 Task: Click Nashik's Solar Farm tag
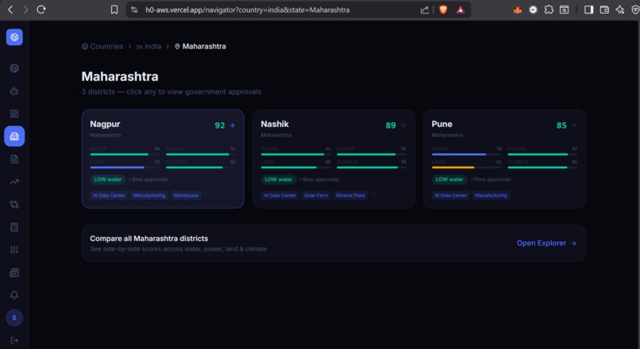[316, 195]
